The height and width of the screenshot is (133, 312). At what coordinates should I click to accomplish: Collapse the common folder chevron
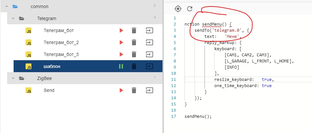(x=6, y=6)
